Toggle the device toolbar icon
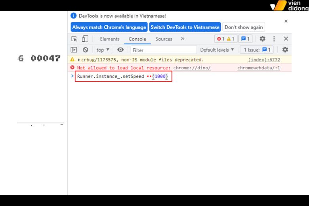The image size is (309, 206). 85,39
